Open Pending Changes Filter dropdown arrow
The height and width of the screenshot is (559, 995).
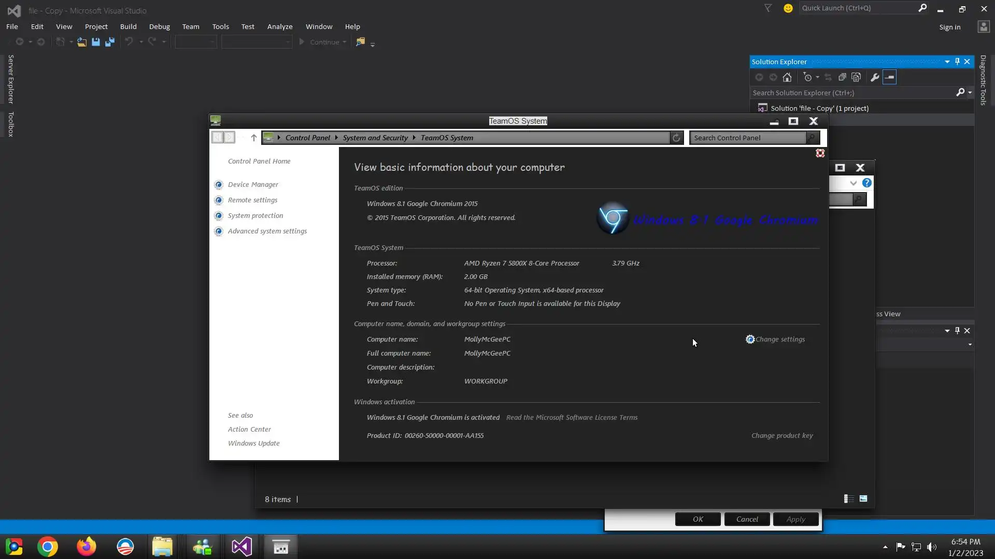click(817, 77)
